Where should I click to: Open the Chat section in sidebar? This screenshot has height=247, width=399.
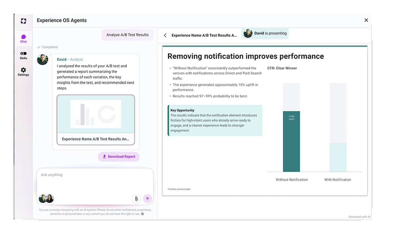[x=23, y=39]
